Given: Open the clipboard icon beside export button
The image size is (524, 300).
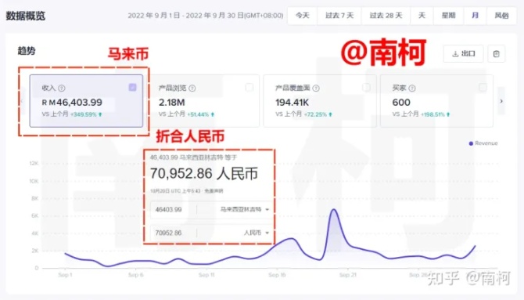Looking at the screenshot, I should [497, 53].
